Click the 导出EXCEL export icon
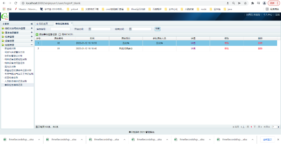281x144 pixels. click(x=60, y=34)
